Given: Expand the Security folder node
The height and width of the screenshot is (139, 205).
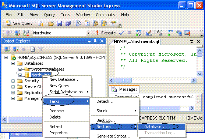Looking at the screenshot, I should point(13,81).
